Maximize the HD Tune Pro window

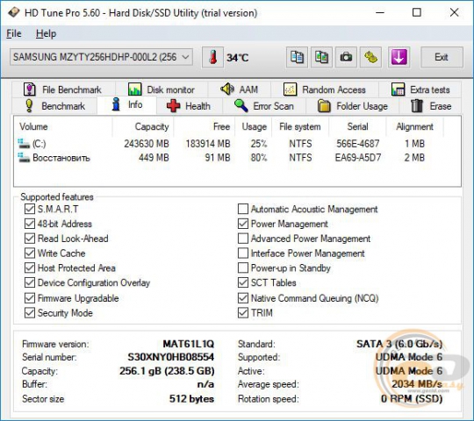coord(417,12)
